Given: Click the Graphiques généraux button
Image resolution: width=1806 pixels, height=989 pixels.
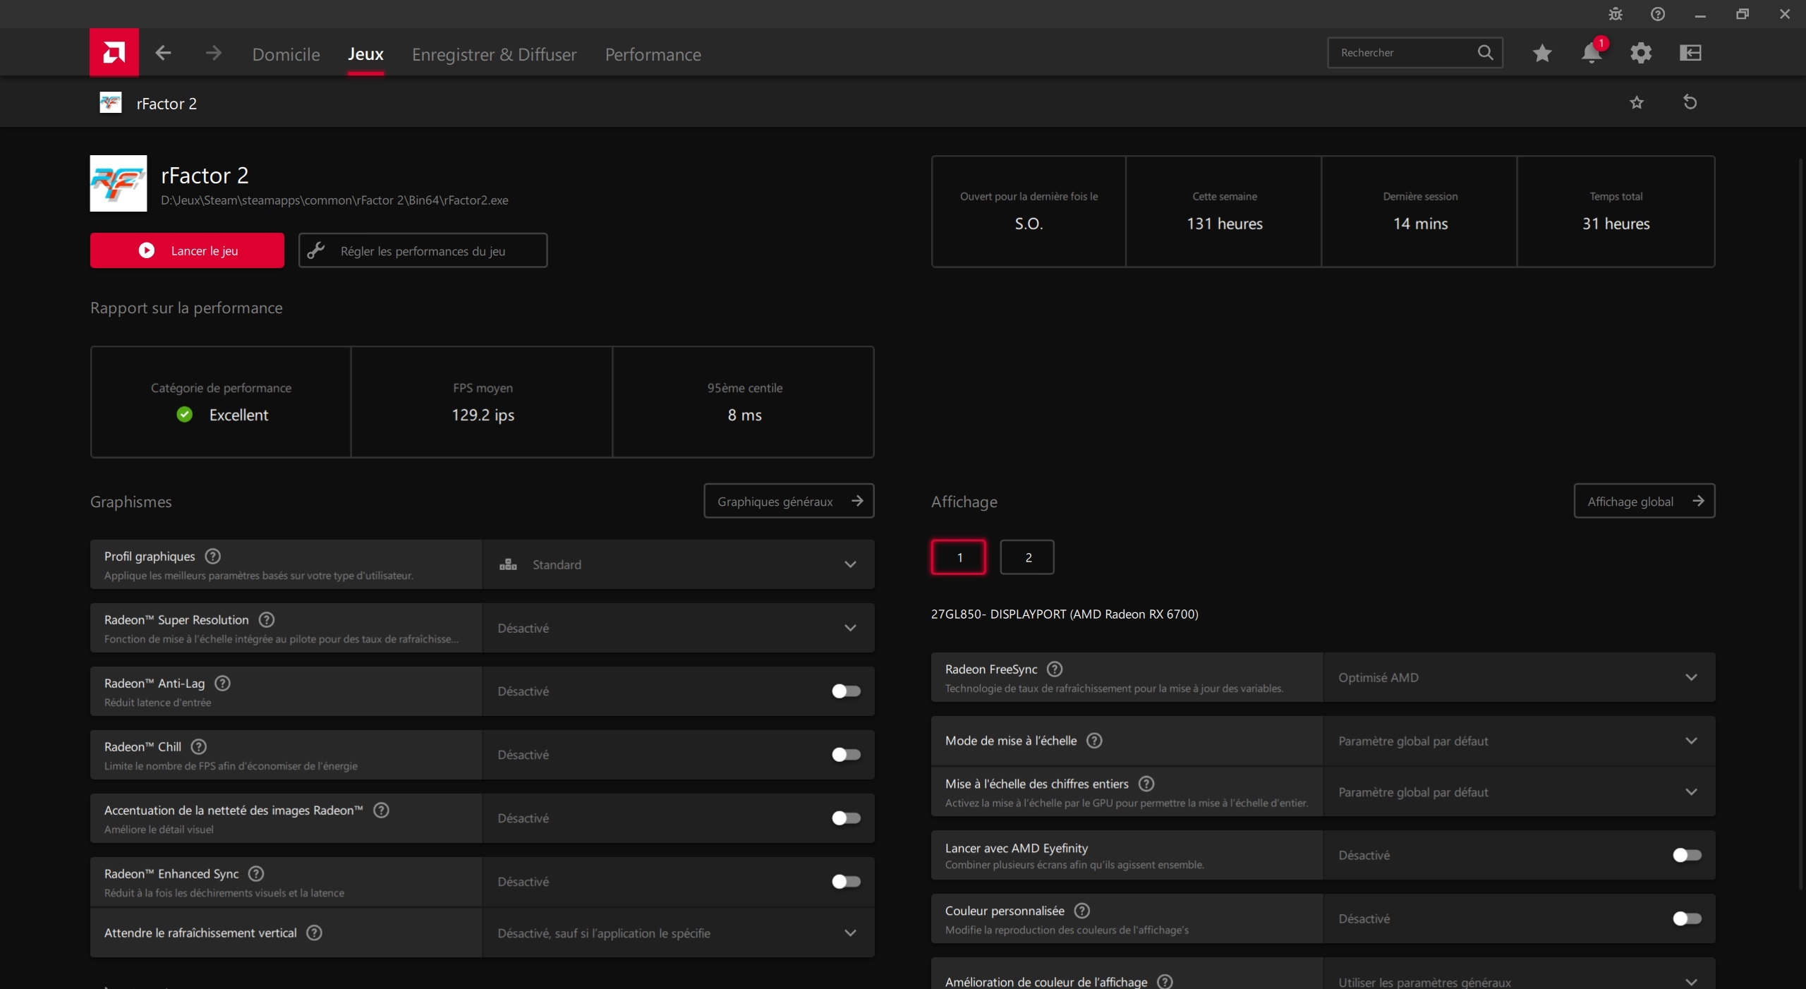Looking at the screenshot, I should (789, 501).
